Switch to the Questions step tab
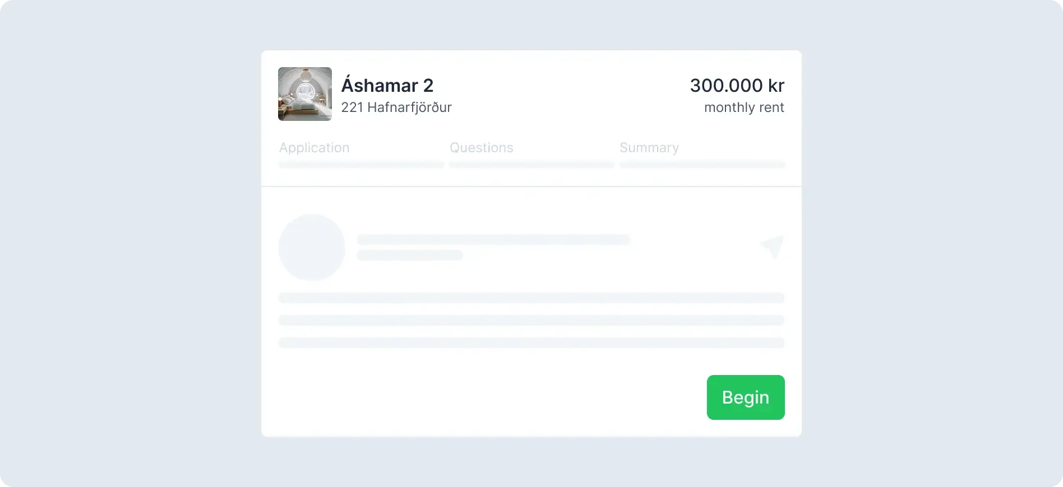This screenshot has height=487, width=1063. coord(481,148)
